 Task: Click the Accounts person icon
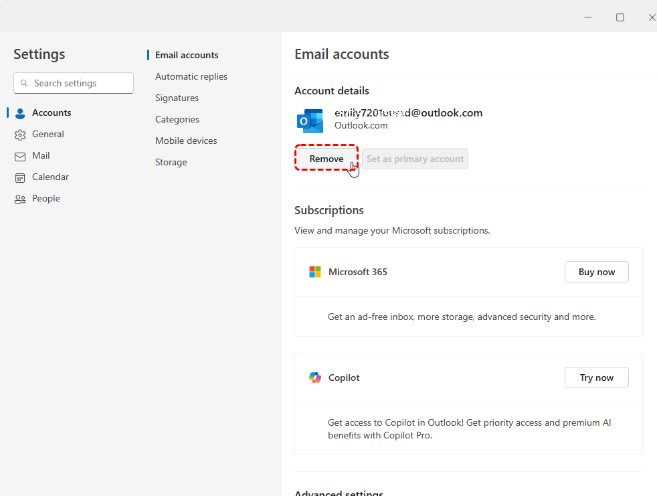click(x=20, y=113)
